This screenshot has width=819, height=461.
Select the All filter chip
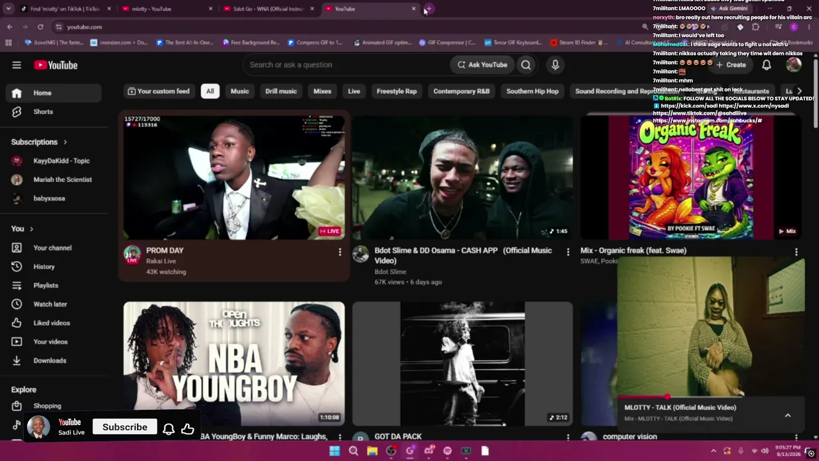210,91
